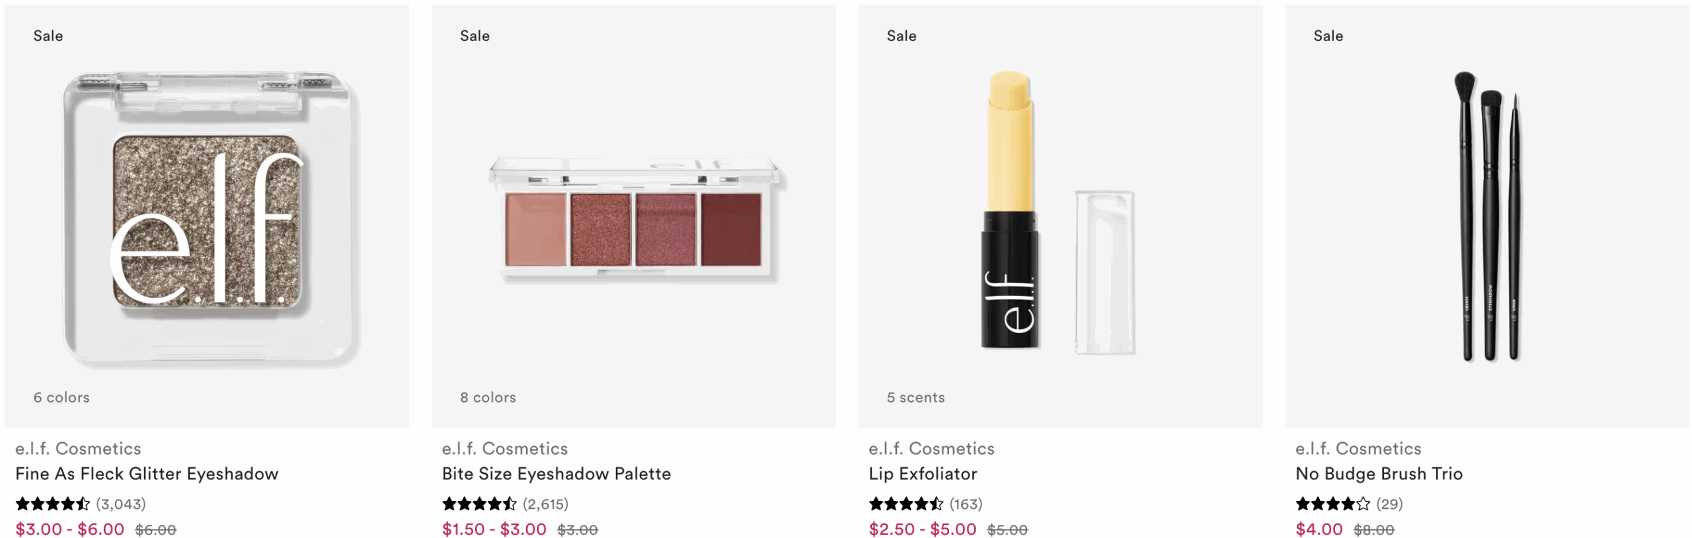Open the No Budge Brush Trio image
1692x538 pixels.
tap(1486, 216)
